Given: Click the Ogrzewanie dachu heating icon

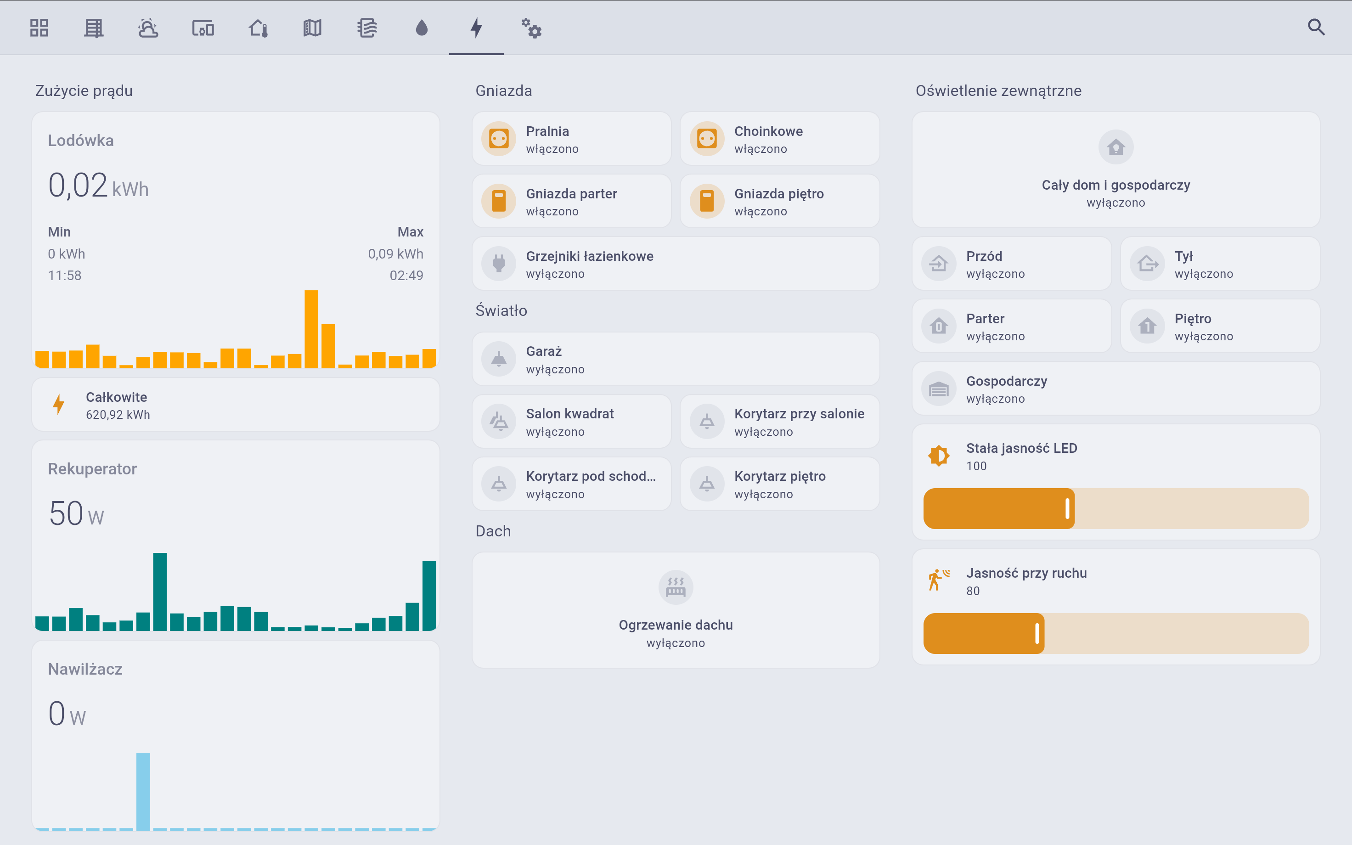Looking at the screenshot, I should pyautogui.click(x=676, y=587).
